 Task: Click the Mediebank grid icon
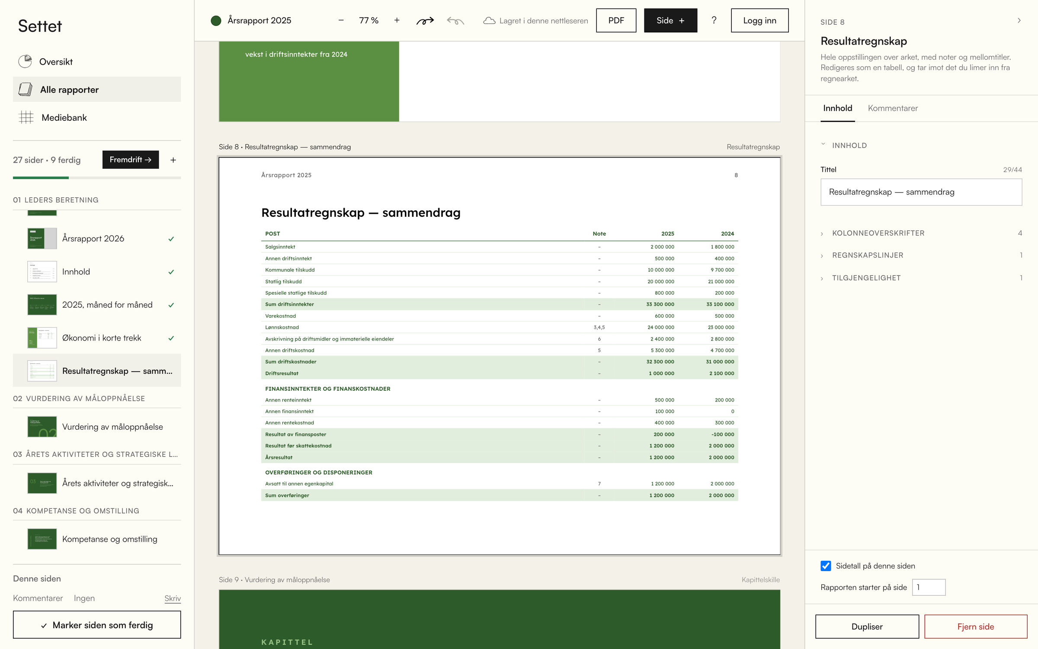26,117
